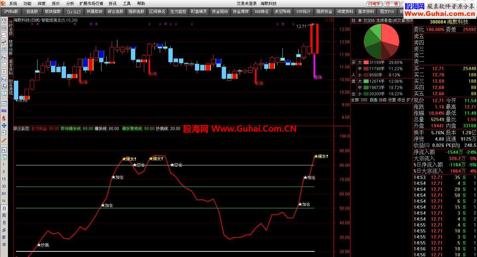Click the red dollar sign icon

[4, 118]
